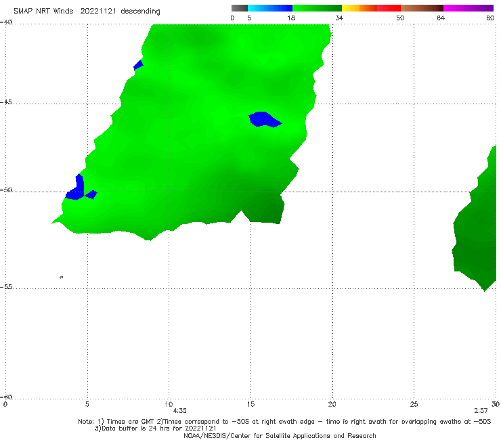Click the brown segment of the color bar
The image size is (501, 440).
pos(422,8)
